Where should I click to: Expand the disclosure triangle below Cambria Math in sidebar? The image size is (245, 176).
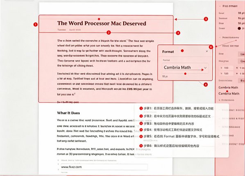(x=219, y=100)
